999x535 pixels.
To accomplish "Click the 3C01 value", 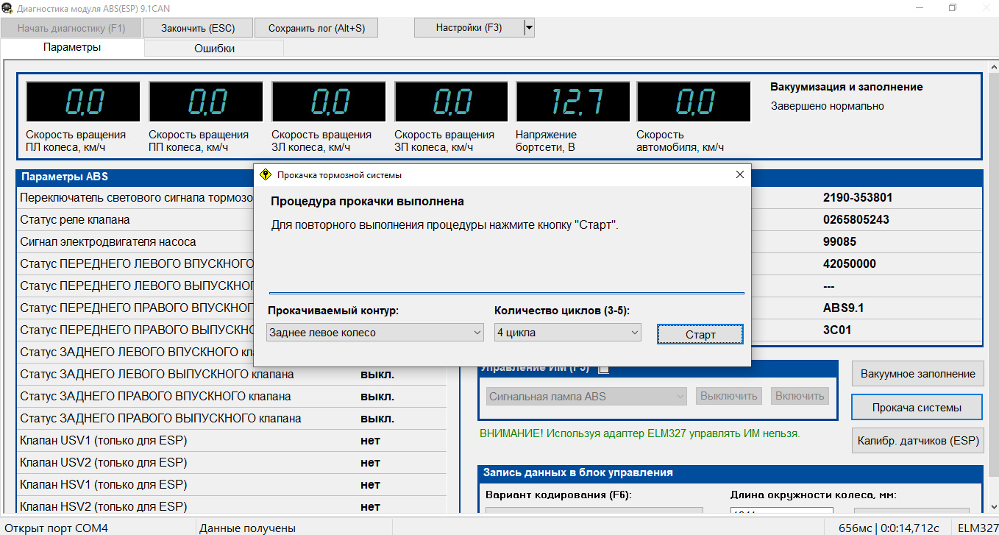I will coord(837,330).
